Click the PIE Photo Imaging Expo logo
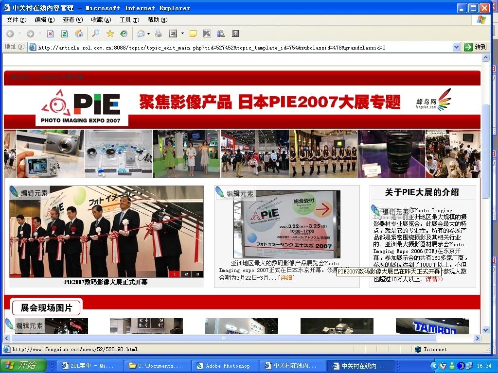This screenshot has width=498, height=373. click(82, 107)
